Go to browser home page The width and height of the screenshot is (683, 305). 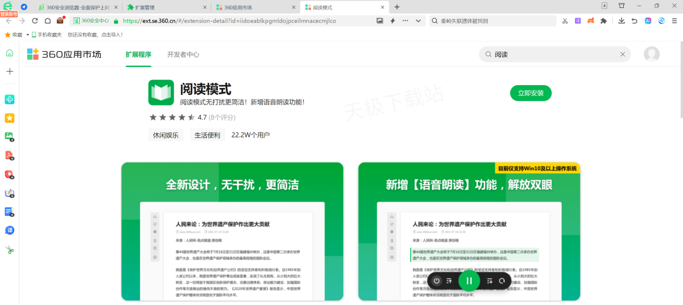[48, 20]
